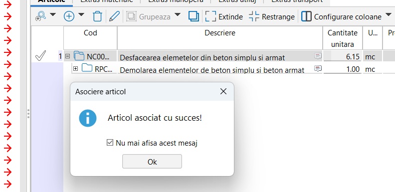Viewport: 395px width, 192px height.
Task: Open the Grupeaza dropdown arrow
Action: [178, 15]
